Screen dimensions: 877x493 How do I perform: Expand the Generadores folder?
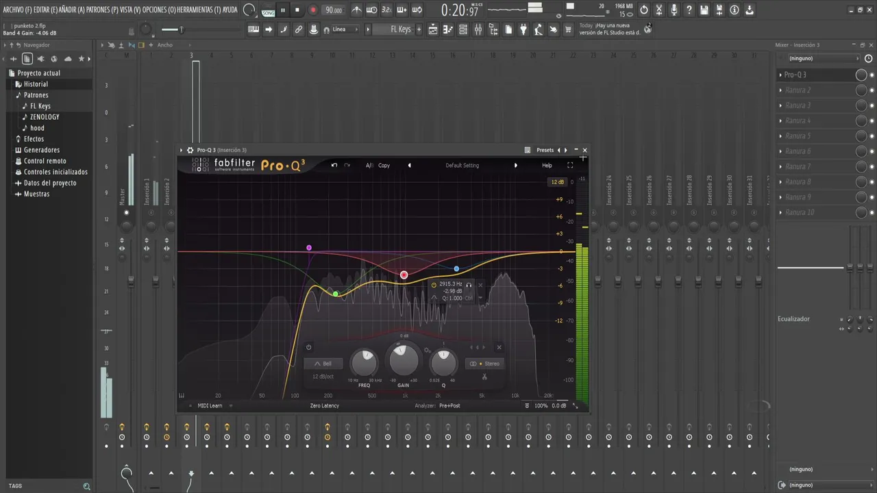(41, 150)
